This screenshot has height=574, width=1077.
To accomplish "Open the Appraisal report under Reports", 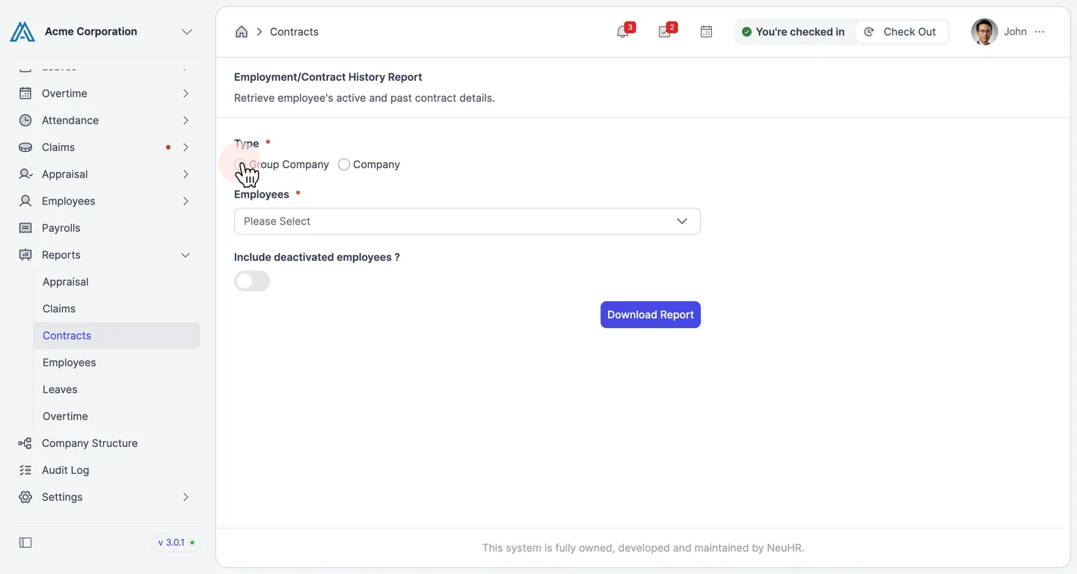I will click(117, 282).
